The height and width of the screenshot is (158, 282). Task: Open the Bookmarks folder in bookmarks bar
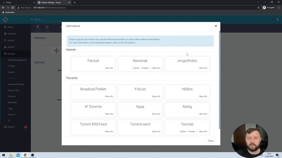pyautogui.click(x=8, y=12)
